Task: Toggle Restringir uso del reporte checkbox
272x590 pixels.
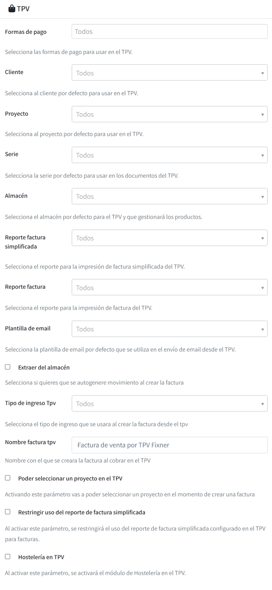Action: 8,512
